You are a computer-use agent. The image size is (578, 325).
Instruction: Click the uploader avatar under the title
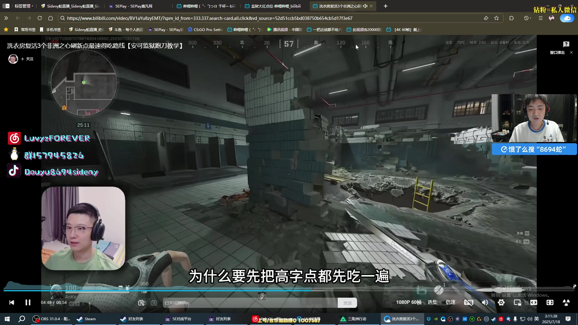pos(13,59)
